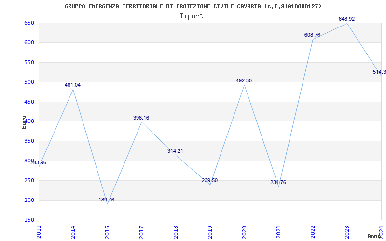The image size is (386, 241).
Task: Click the 2021 year tick label
Action: [278, 232]
